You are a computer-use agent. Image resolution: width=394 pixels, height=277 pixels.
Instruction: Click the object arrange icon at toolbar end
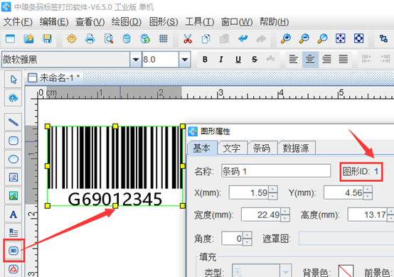(383, 38)
